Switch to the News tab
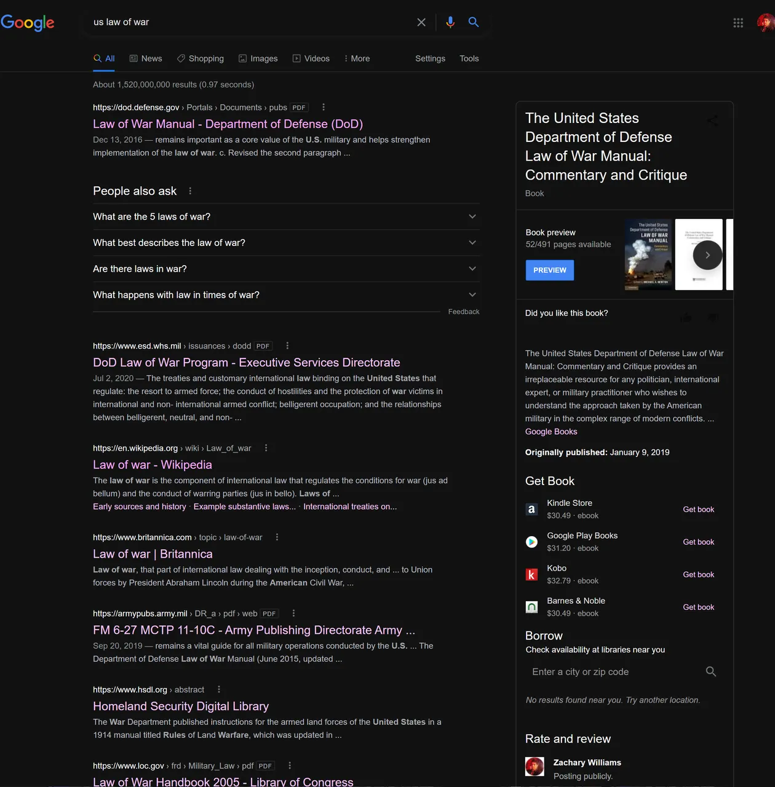 click(x=146, y=58)
